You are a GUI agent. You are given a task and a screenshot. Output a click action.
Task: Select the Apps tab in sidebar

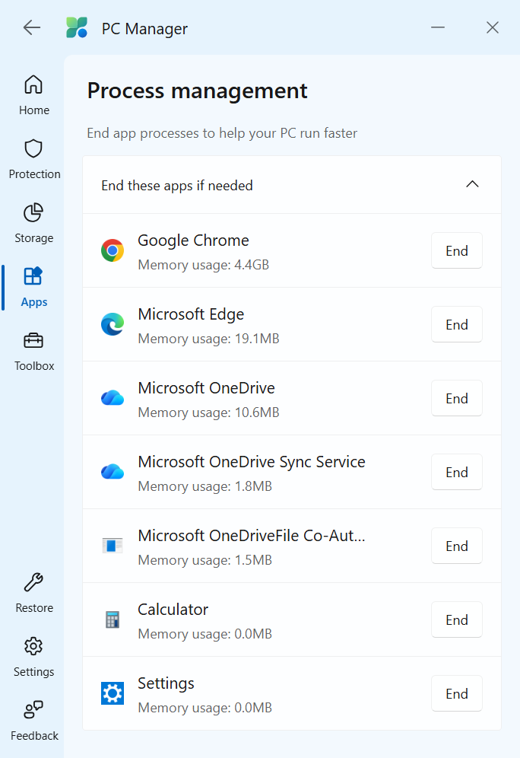coord(34,287)
